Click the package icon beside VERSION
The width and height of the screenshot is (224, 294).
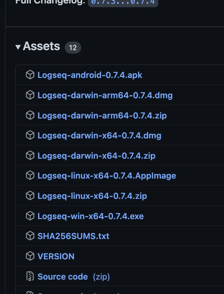tap(30, 256)
